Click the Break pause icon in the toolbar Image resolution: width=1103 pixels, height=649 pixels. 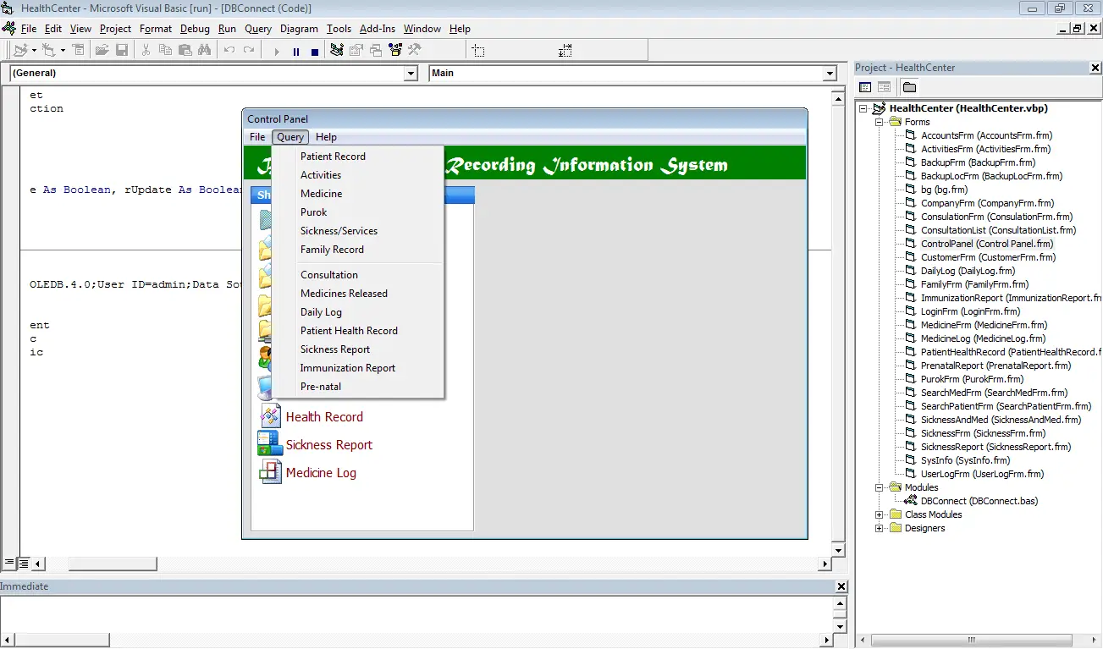295,52
